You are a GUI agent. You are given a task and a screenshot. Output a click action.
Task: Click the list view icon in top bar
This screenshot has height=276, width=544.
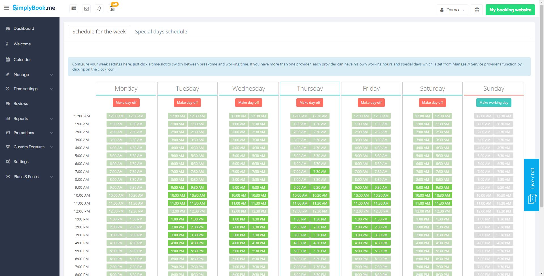(74, 9)
